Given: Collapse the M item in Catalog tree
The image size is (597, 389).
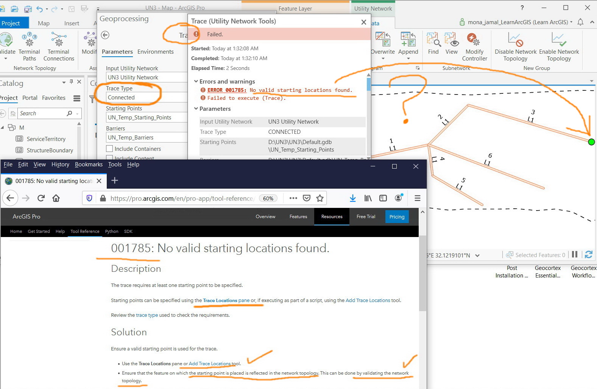Looking at the screenshot, I should pos(3,127).
